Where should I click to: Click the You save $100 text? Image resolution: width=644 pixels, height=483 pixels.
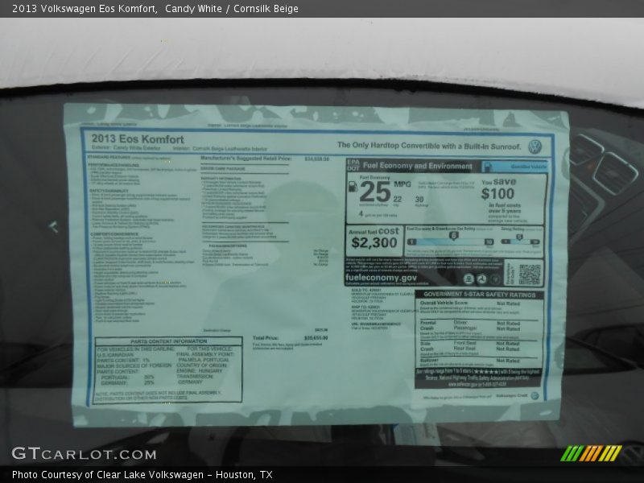499,189
